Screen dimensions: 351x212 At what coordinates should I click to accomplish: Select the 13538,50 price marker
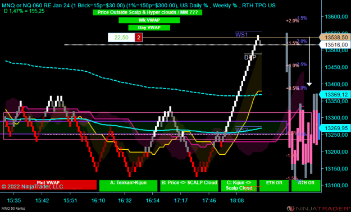click(x=335, y=38)
